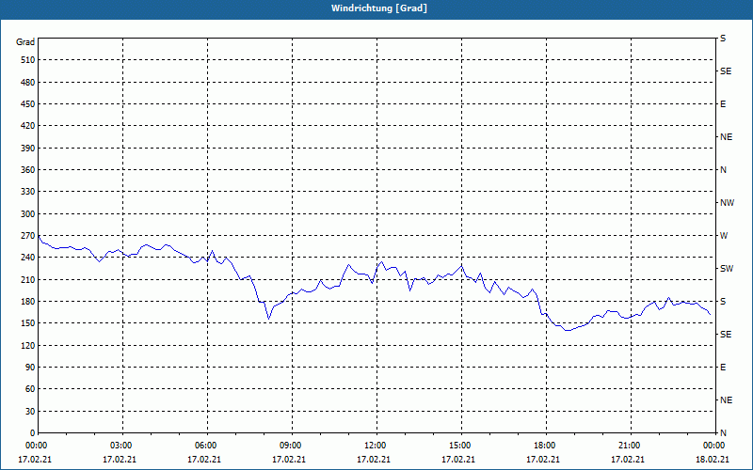This screenshot has width=753, height=470.
Task: Select the '270' degree axis label
Action: (x=28, y=236)
